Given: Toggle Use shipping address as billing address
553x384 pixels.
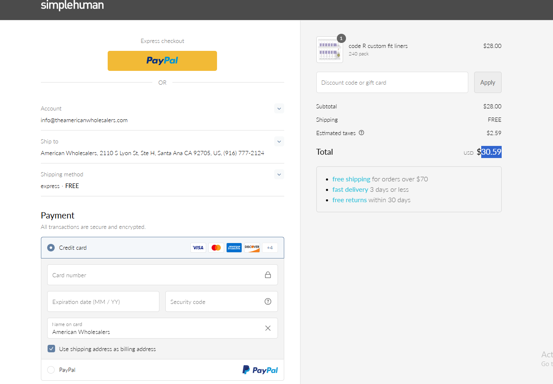Looking at the screenshot, I should 51,349.
